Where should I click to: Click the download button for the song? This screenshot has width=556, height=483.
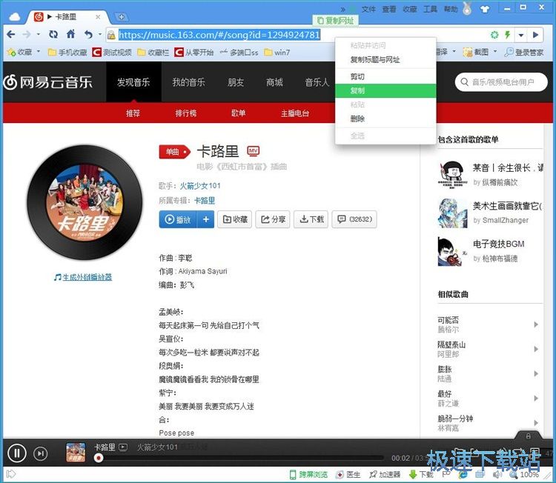coord(311,219)
